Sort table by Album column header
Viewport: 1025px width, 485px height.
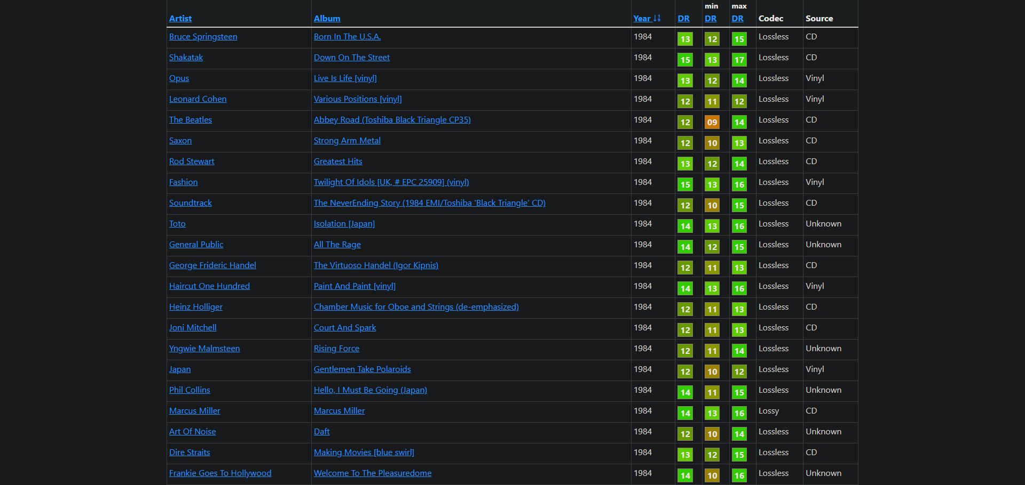[327, 18]
